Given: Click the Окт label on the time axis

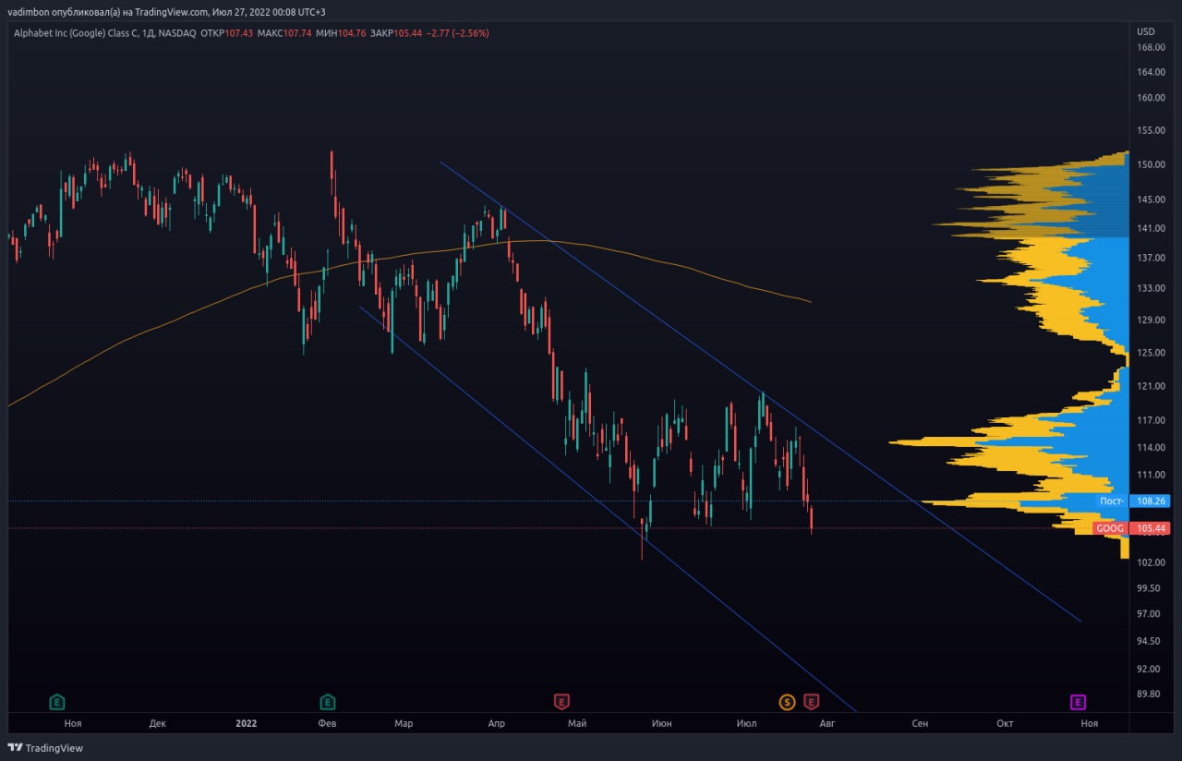Looking at the screenshot, I should (x=1005, y=724).
